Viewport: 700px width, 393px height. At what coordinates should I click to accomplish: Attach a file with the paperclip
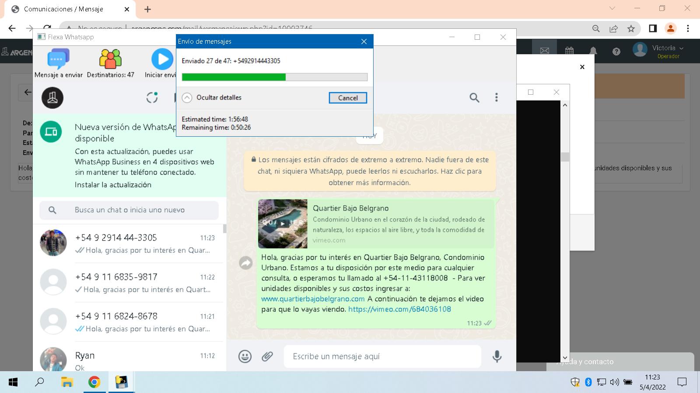pyautogui.click(x=267, y=356)
